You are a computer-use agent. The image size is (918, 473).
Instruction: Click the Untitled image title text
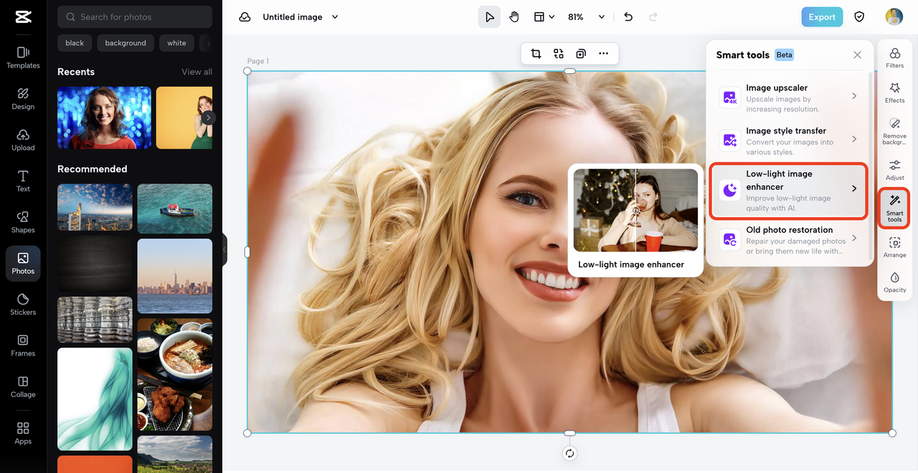pos(293,17)
